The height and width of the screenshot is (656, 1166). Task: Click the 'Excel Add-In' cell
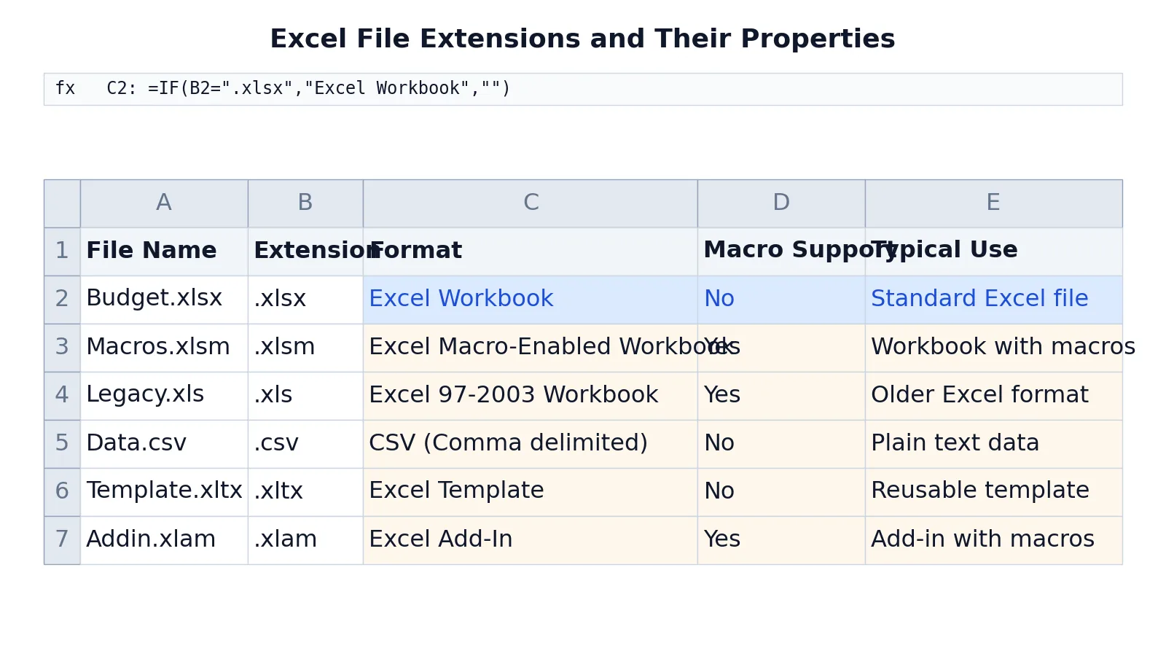(531, 540)
